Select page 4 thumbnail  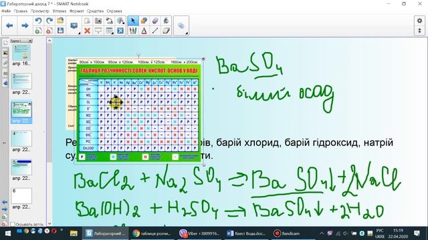(21, 139)
